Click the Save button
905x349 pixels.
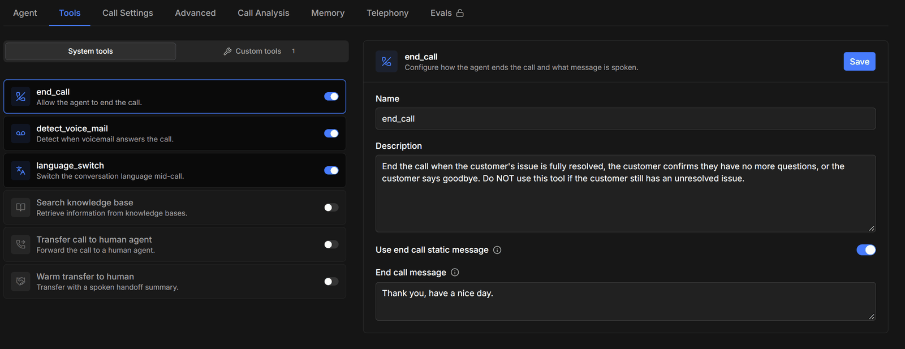click(x=859, y=62)
